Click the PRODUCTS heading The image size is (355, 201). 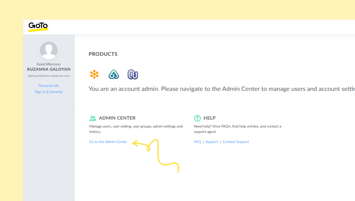(x=103, y=54)
